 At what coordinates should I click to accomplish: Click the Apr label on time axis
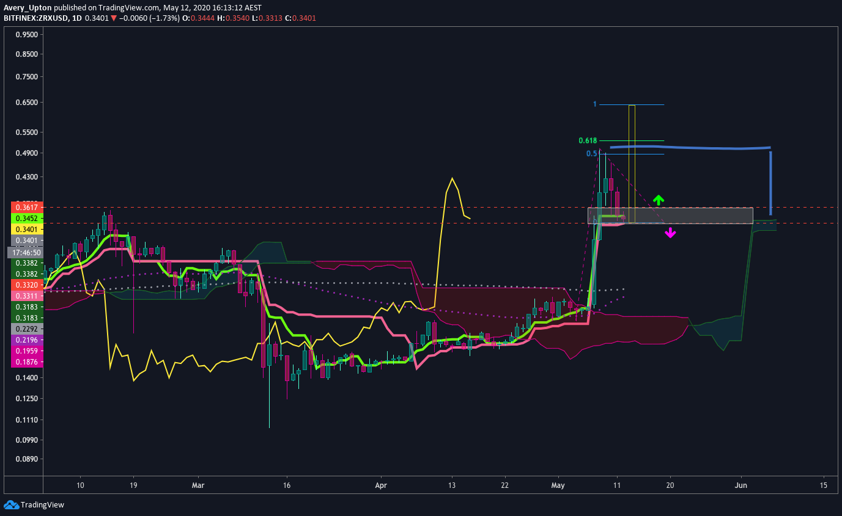click(x=381, y=485)
